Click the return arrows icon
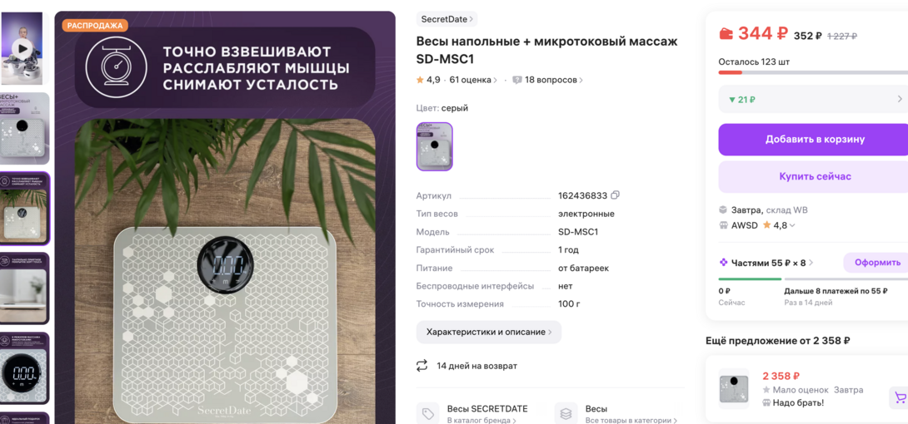The width and height of the screenshot is (908, 424). (422, 366)
